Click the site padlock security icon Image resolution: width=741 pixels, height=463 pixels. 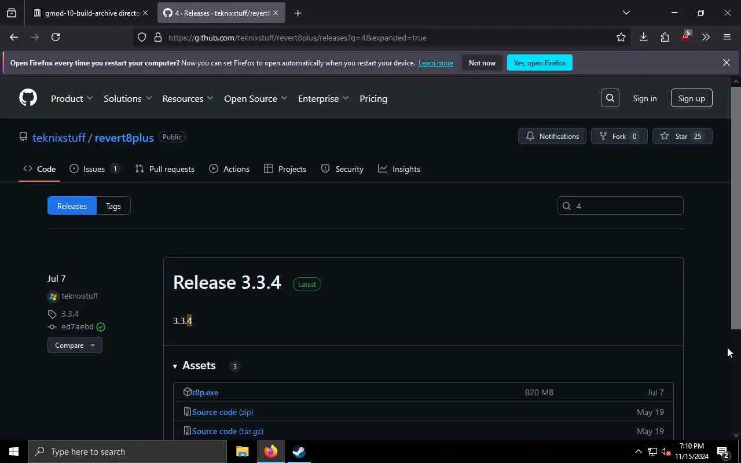(157, 38)
